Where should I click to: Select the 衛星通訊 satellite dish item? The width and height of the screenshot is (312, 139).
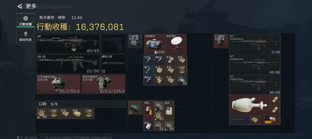click(x=176, y=44)
